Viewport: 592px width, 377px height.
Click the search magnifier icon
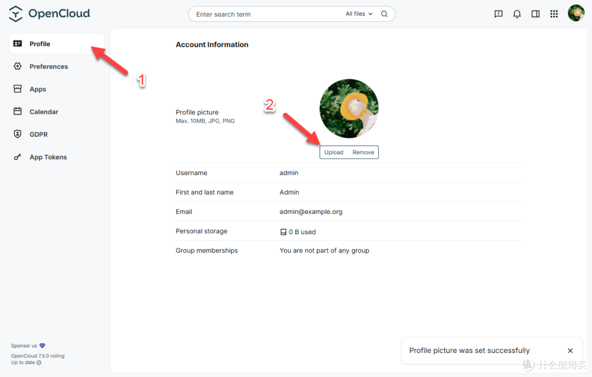[384, 14]
